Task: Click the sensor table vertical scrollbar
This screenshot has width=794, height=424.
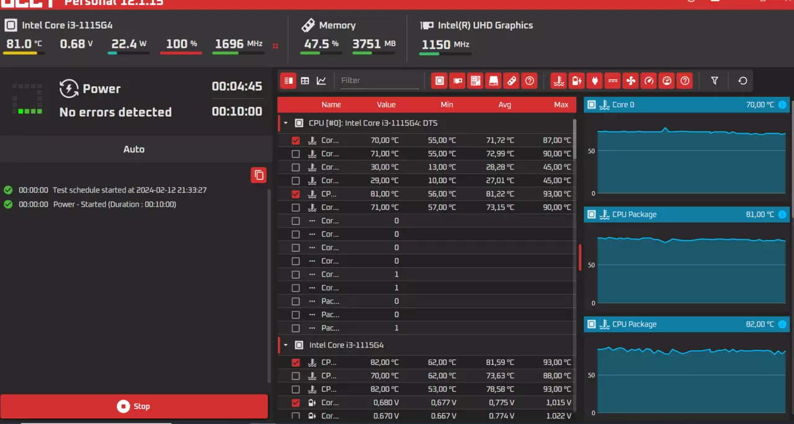Action: click(x=575, y=138)
